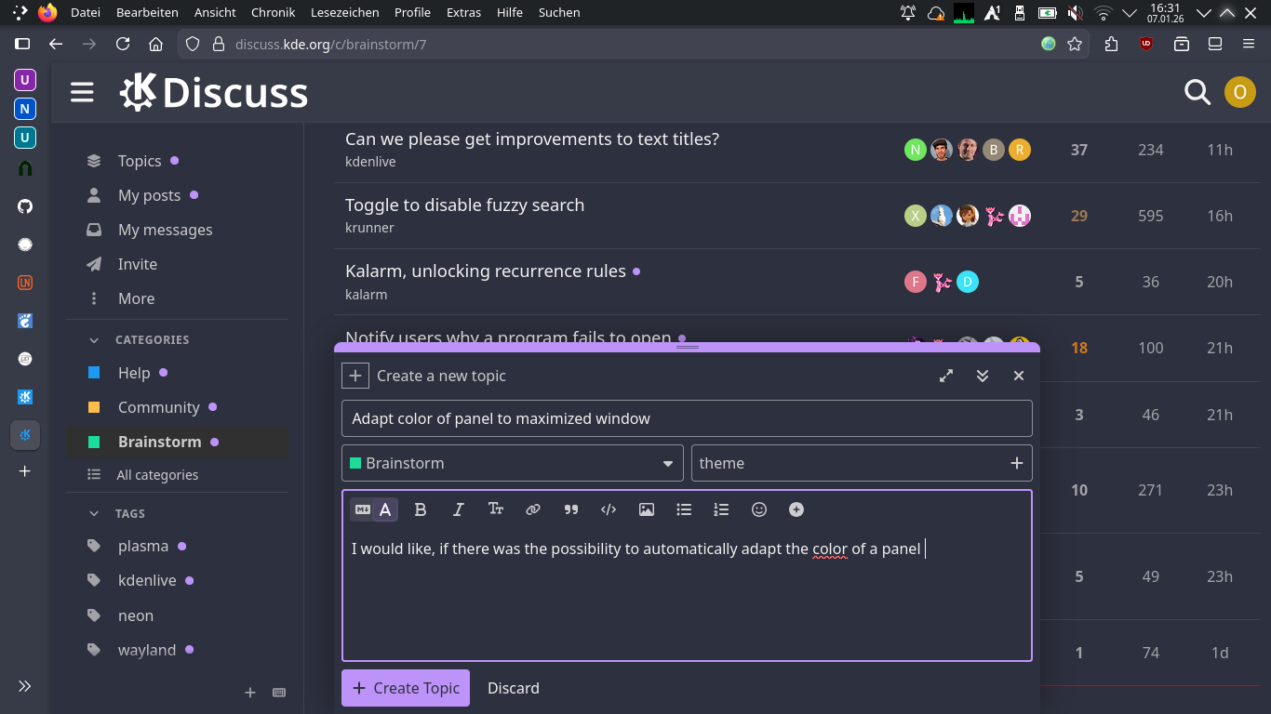Apply italic formatting in the editor
The height and width of the screenshot is (714, 1271).
(x=458, y=509)
